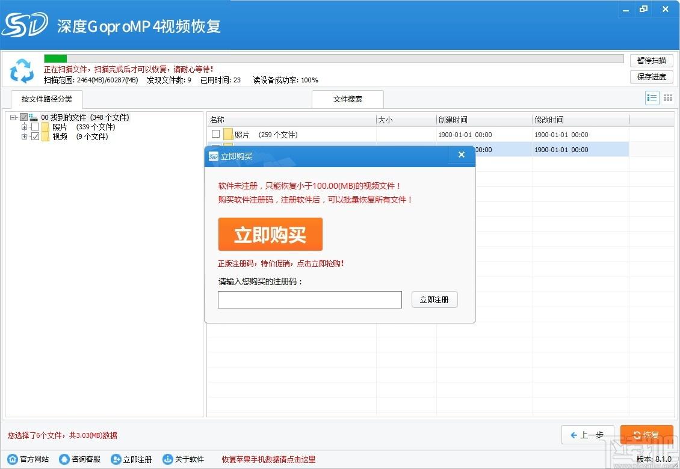Click the recycle arrows scan icon
Viewport: 680px width, 469px height.
[x=22, y=71]
